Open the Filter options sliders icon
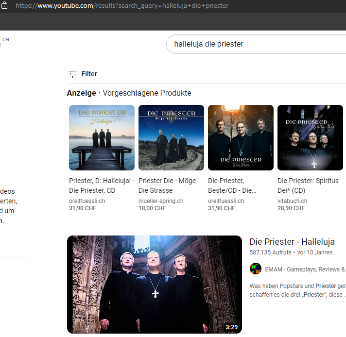 (x=73, y=74)
